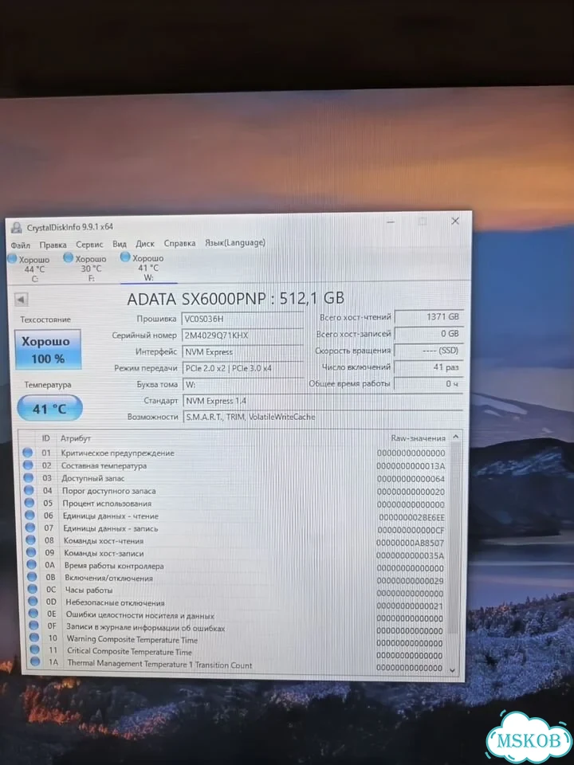Click the status circle for attribute 1A
The height and width of the screenshot is (765, 574).
point(34,661)
